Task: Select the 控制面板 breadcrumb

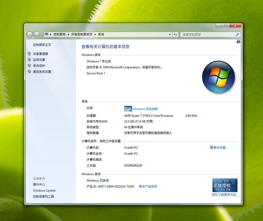Action: (60, 34)
